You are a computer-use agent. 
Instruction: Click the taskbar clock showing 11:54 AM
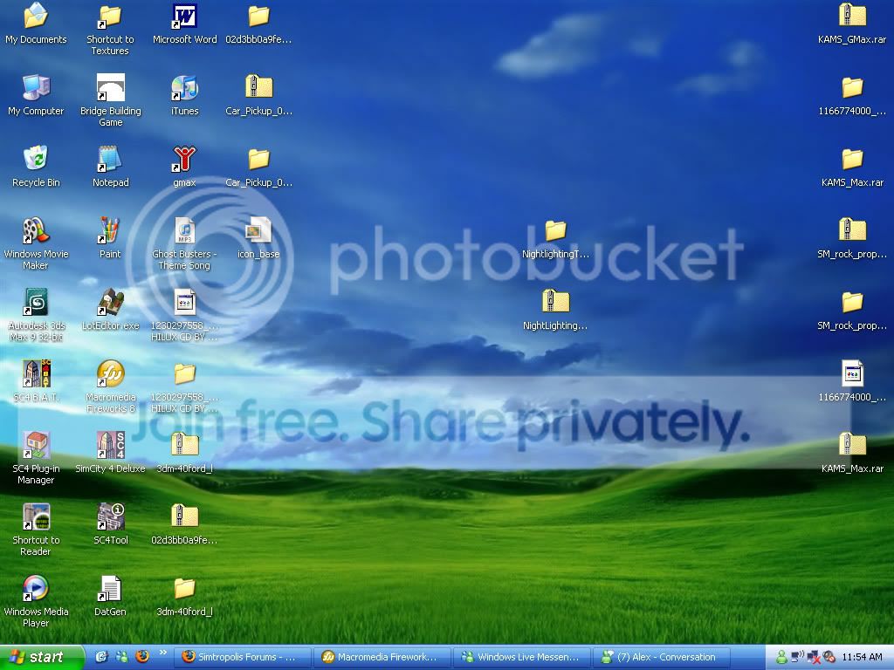click(x=862, y=658)
